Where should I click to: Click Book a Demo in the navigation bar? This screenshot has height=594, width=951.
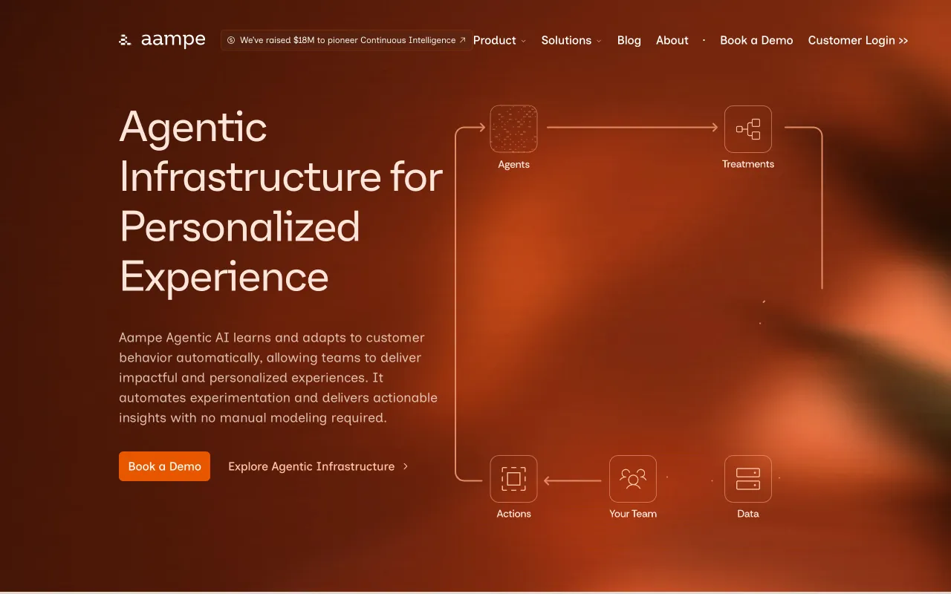[756, 40]
